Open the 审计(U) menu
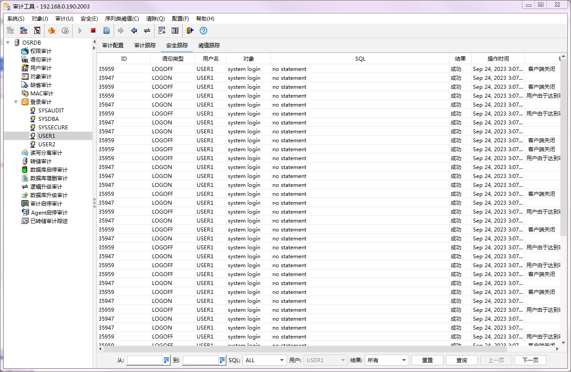 [64, 19]
